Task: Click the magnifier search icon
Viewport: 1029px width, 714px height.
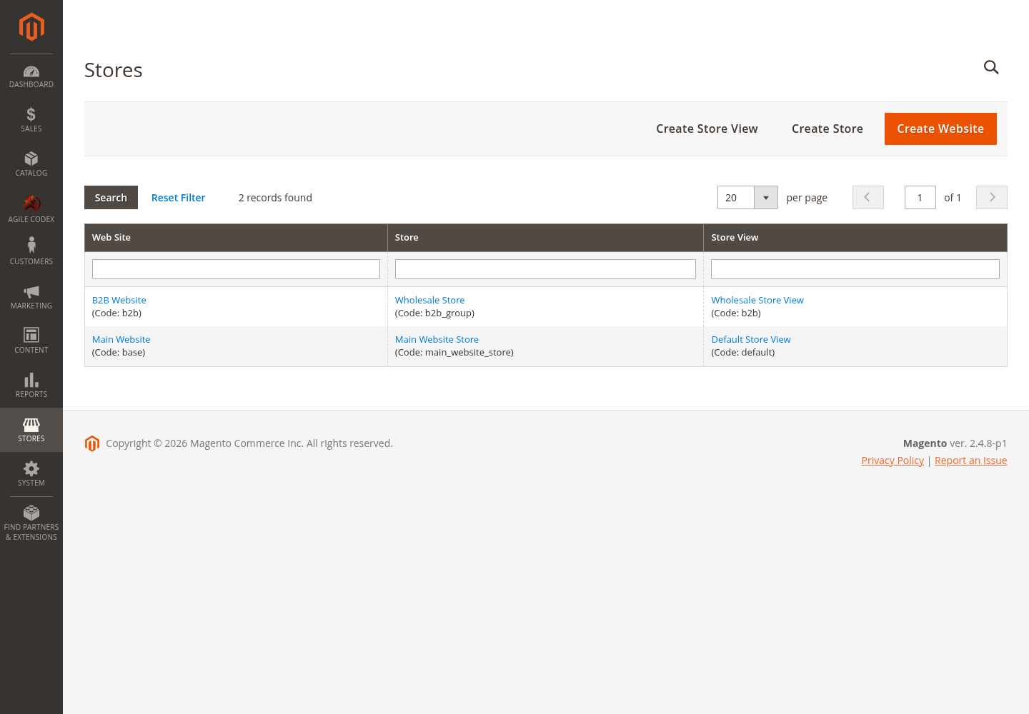Action: point(991,67)
